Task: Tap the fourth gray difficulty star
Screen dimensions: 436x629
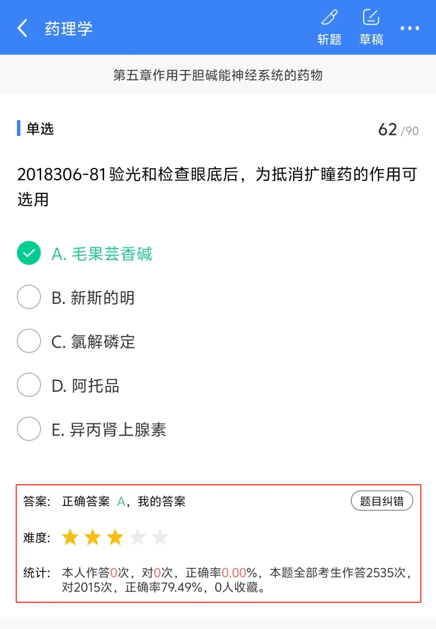Action: pos(137,537)
